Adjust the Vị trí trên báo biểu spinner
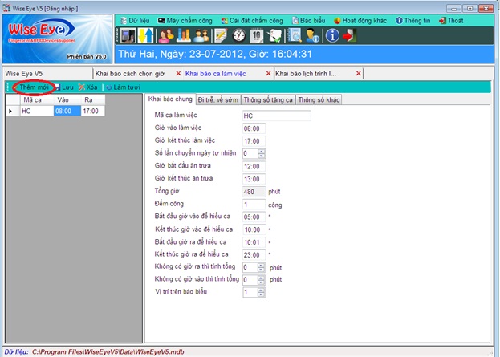 262,292
